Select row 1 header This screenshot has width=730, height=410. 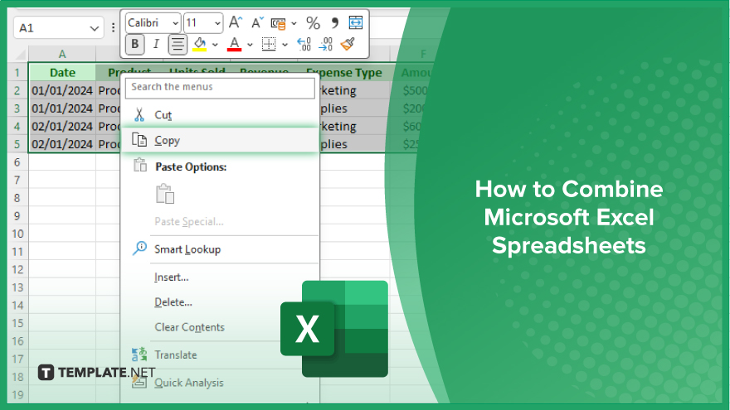[x=17, y=73]
